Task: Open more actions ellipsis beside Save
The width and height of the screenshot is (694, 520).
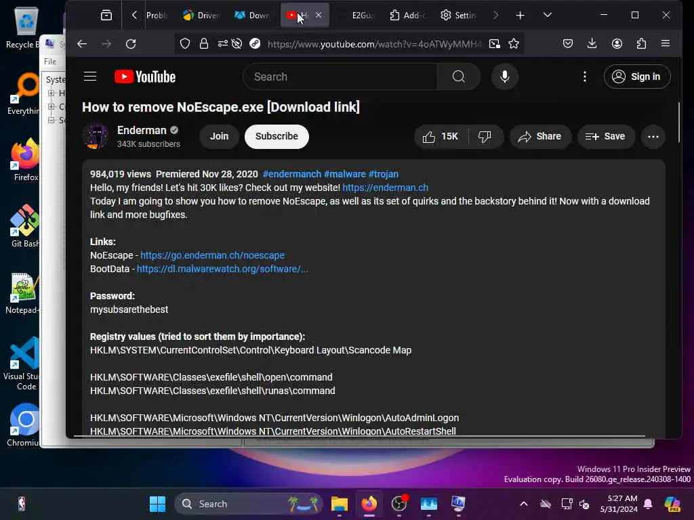Action: pos(653,136)
